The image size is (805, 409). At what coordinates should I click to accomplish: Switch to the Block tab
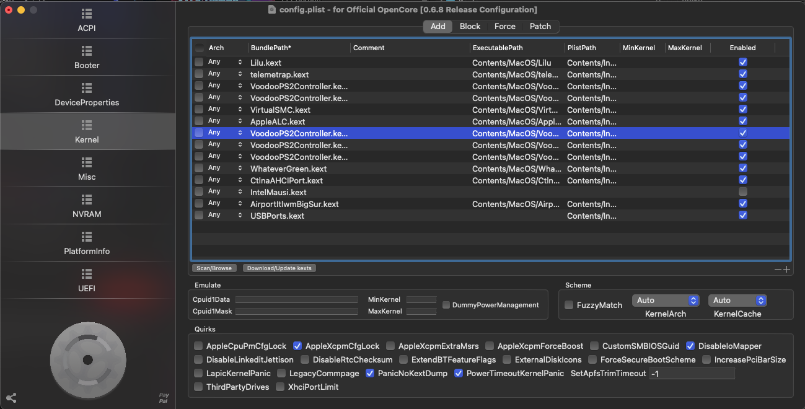[x=470, y=27]
